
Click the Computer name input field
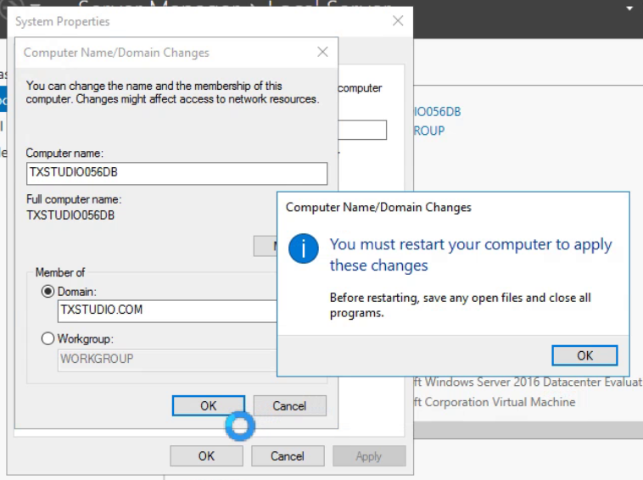tap(176, 173)
